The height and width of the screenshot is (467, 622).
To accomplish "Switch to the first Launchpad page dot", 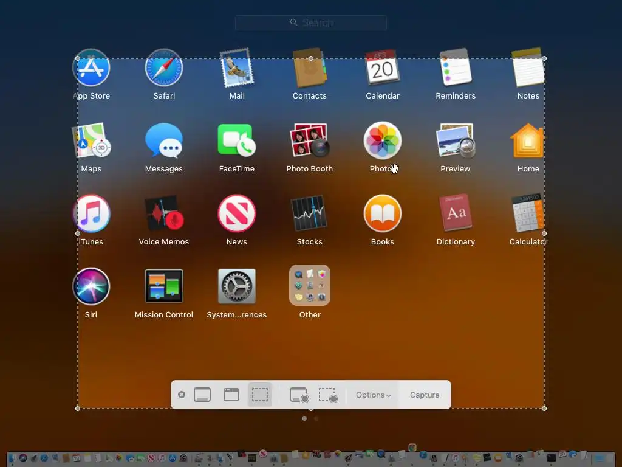I will [x=304, y=418].
